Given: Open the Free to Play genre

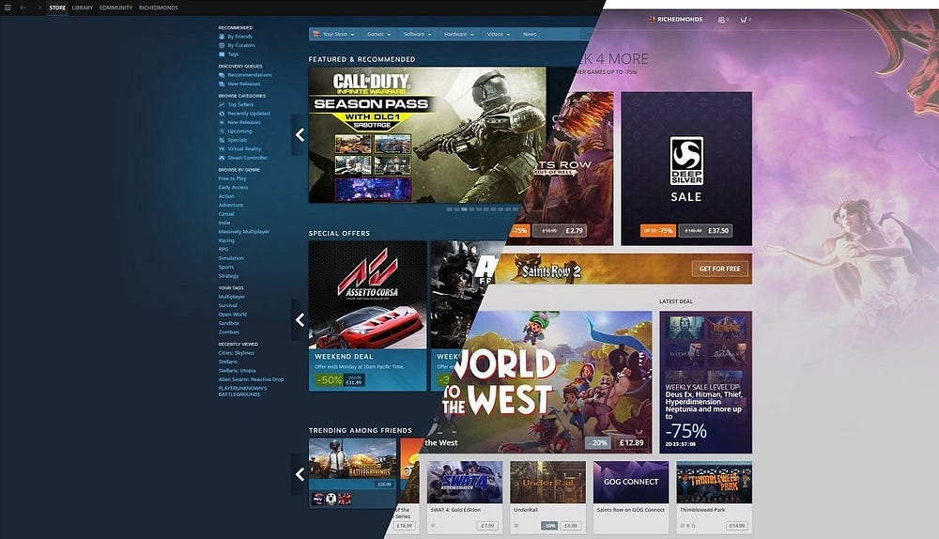Looking at the screenshot, I should [232, 178].
